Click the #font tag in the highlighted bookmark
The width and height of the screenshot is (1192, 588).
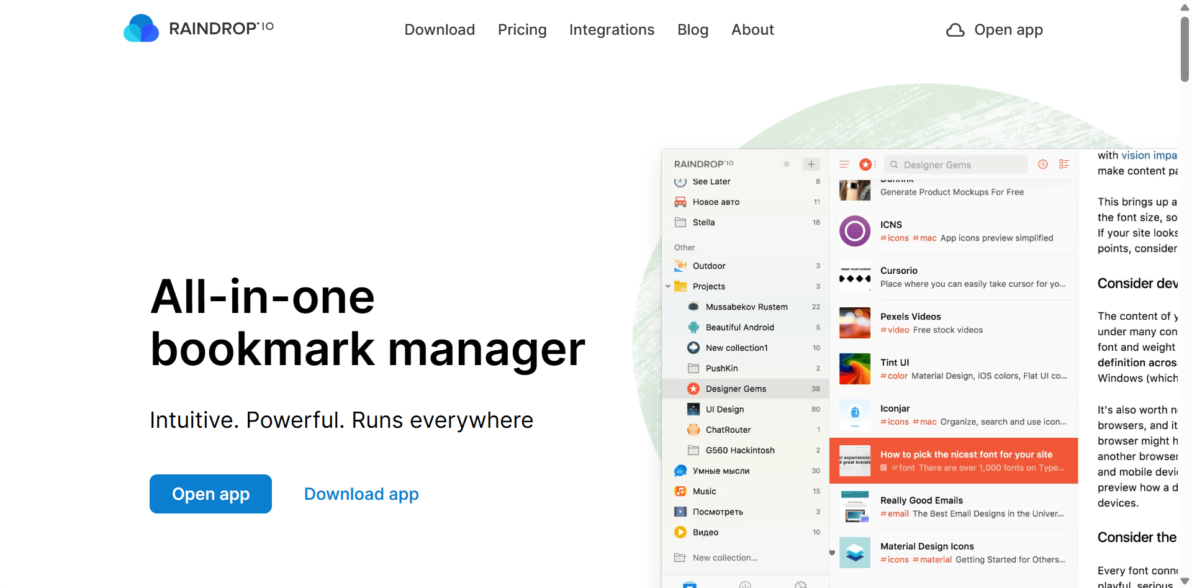903,468
